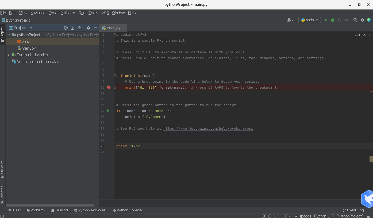
Task: Click the 20:13 cursor position in status bar
Action: [x=267, y=216]
